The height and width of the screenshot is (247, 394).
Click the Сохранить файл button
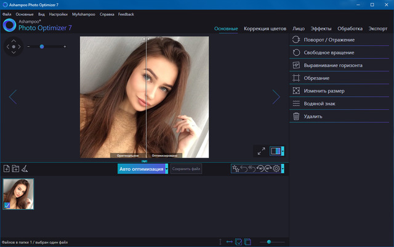[x=186, y=169]
